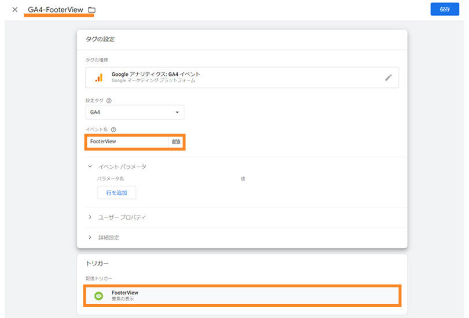This screenshot has height=318, width=469.
Task: Click the pencil edit icon for tag type
Action: 388,77
